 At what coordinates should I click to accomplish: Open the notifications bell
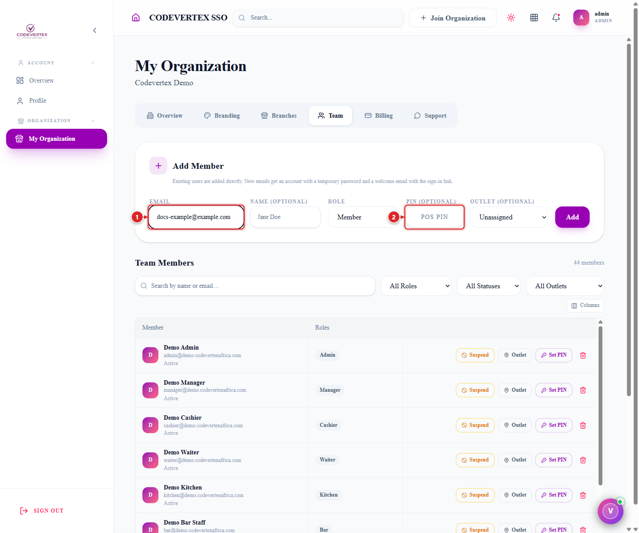click(x=556, y=18)
